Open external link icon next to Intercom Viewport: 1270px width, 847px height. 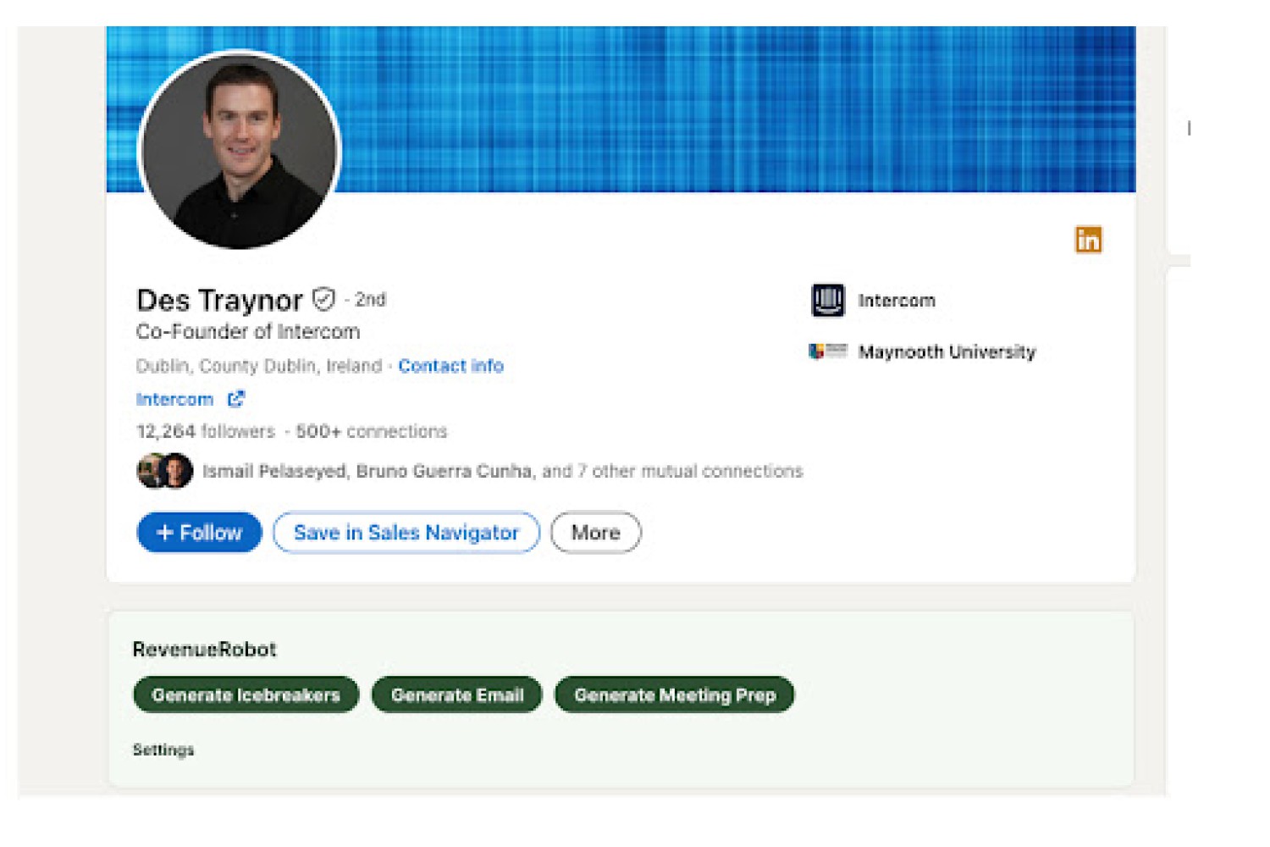[x=236, y=398]
